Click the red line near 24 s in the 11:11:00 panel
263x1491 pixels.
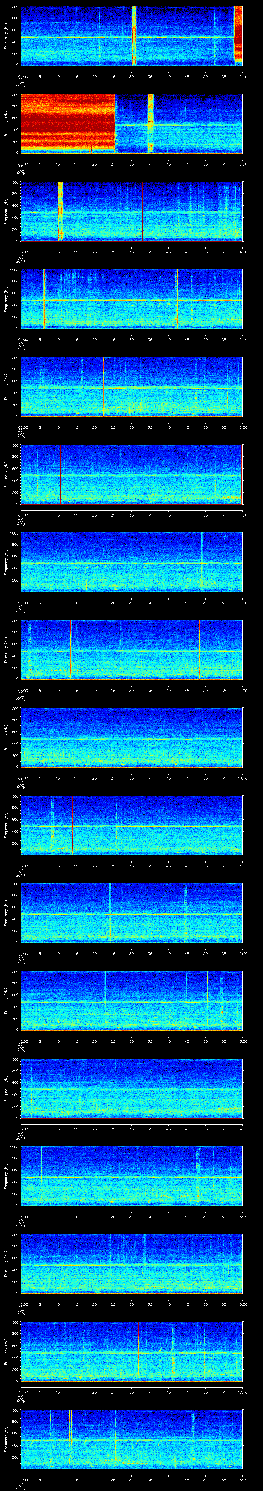[110, 913]
